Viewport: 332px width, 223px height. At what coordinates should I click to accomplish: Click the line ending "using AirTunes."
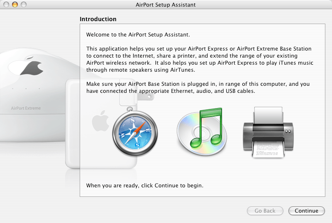click(141, 70)
